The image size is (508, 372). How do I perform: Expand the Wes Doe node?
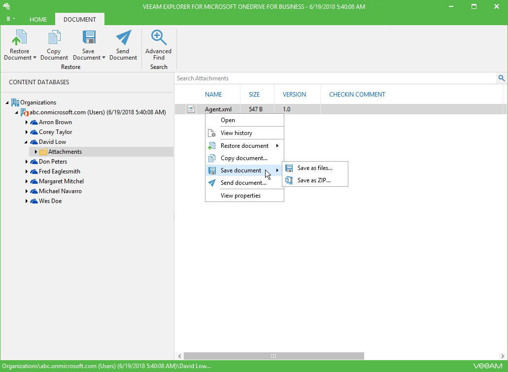click(26, 201)
